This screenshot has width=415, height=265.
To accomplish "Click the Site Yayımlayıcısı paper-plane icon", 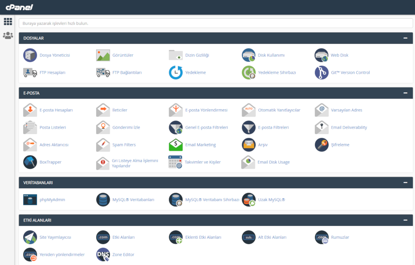I will [x=30, y=237].
